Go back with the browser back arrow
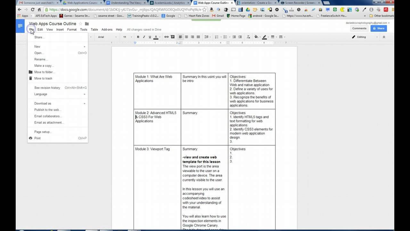The height and width of the screenshot is (231, 410). 19,10
